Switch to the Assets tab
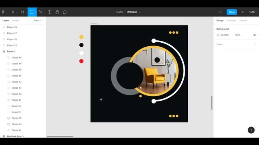The height and width of the screenshot is (145, 259). (x=15, y=21)
